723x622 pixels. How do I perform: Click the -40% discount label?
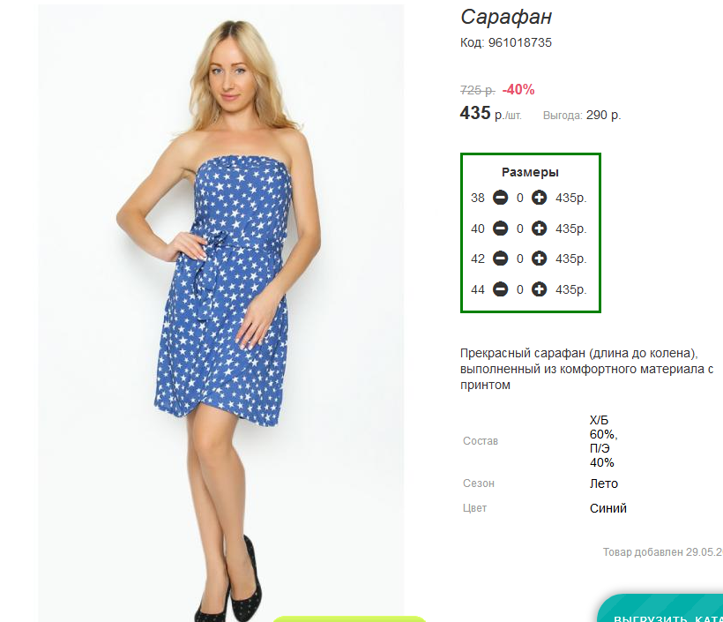(518, 89)
